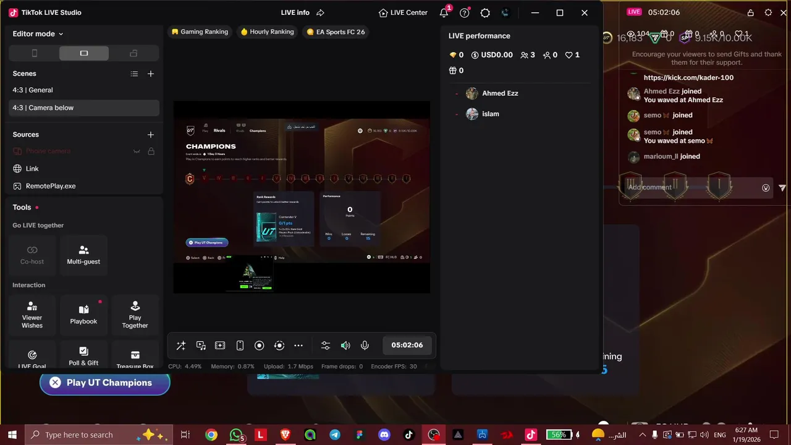Open LIVE Studio settings gear
This screenshot has height=445, width=791.
tap(485, 12)
